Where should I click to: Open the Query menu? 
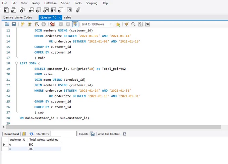(36, 3)
